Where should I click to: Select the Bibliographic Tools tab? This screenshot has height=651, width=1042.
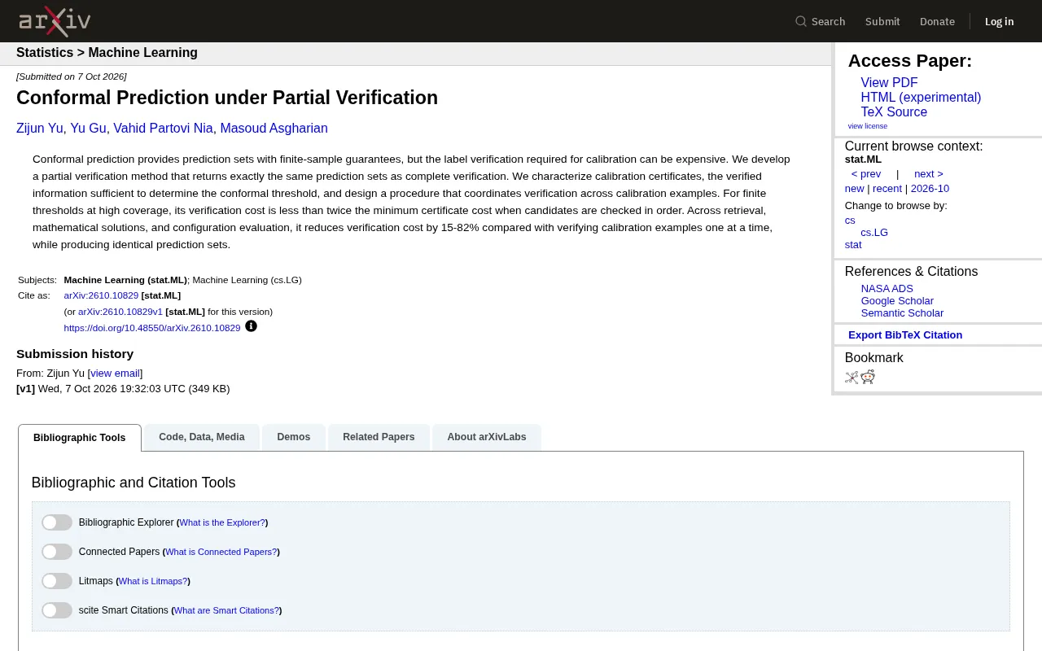tap(80, 438)
